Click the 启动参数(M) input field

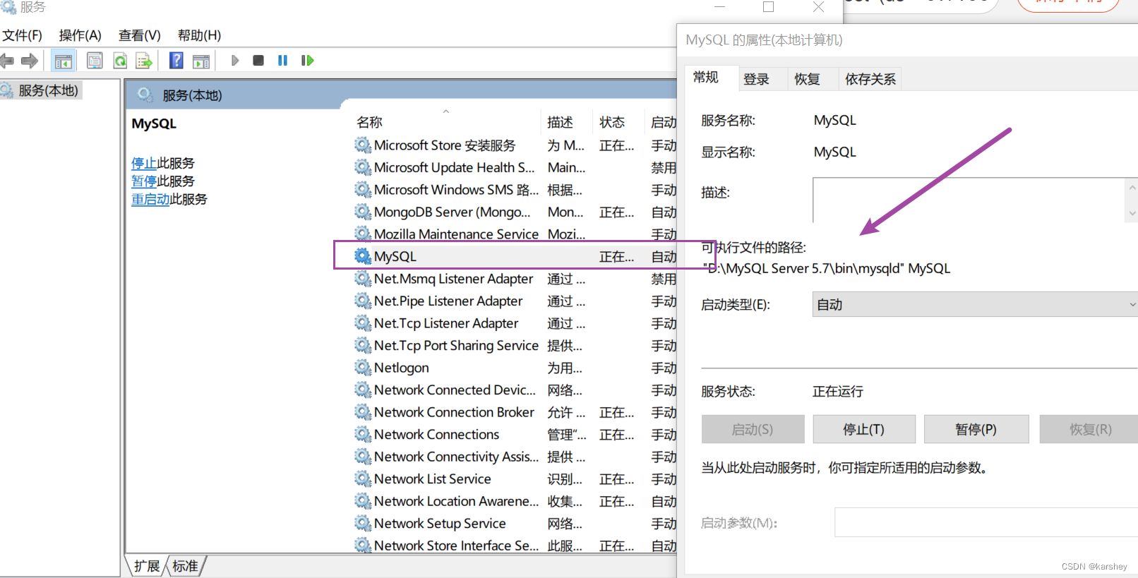986,522
